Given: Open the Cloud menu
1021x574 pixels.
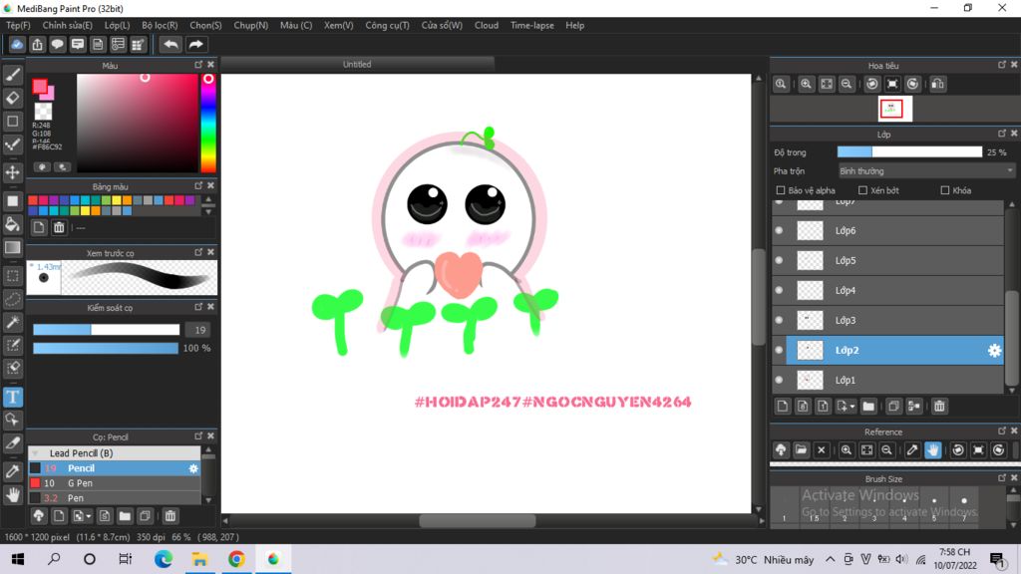Looking at the screenshot, I should pyautogui.click(x=487, y=25).
